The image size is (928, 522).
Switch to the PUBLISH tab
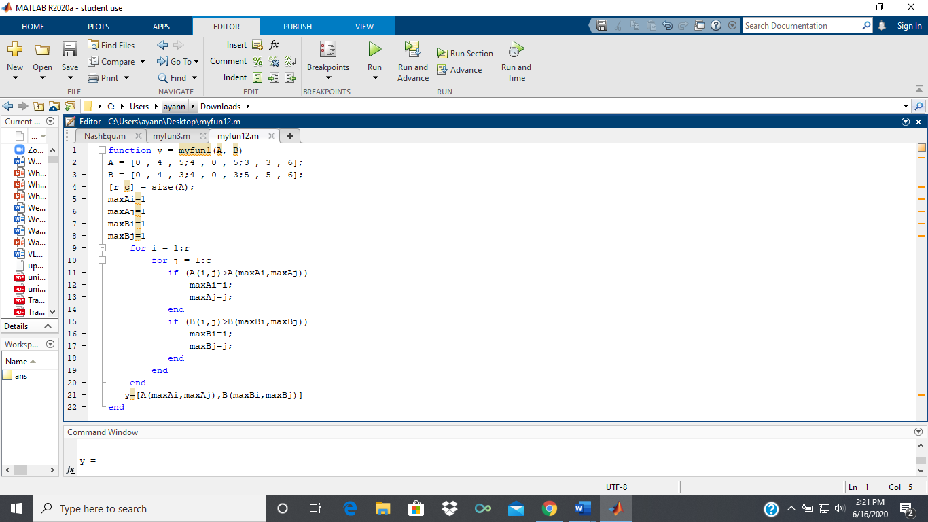pos(297,25)
